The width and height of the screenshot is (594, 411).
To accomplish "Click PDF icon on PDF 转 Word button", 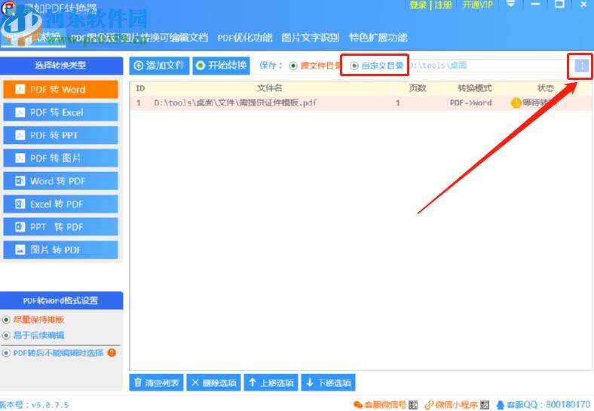I will click(20, 90).
